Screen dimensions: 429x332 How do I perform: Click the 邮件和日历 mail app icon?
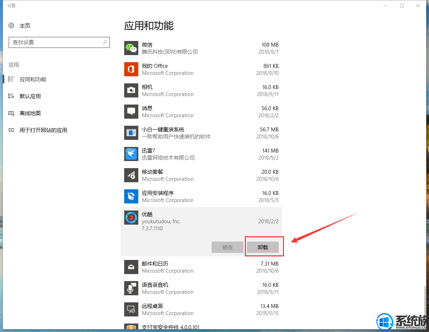pyautogui.click(x=131, y=267)
